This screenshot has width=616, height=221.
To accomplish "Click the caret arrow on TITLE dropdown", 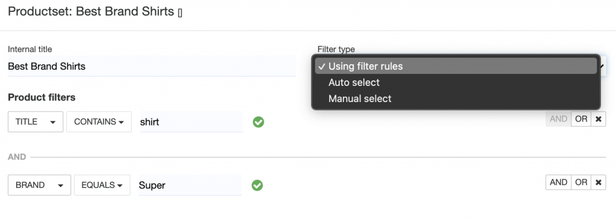I will tap(53, 123).
